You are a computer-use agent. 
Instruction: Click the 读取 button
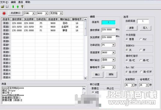click(x=132, y=28)
